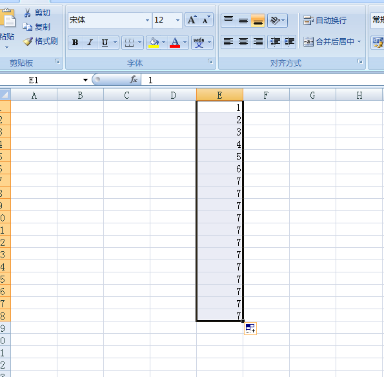The image size is (384, 377).
Task: Click the Insert Function fx icon
Action: click(134, 79)
